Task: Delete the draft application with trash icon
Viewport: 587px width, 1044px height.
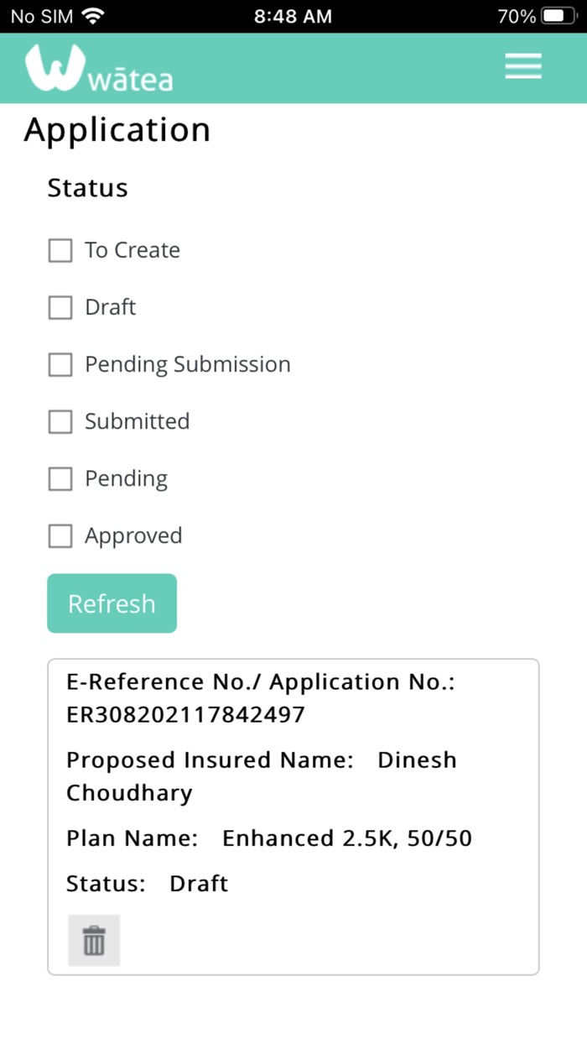Action: 94,941
